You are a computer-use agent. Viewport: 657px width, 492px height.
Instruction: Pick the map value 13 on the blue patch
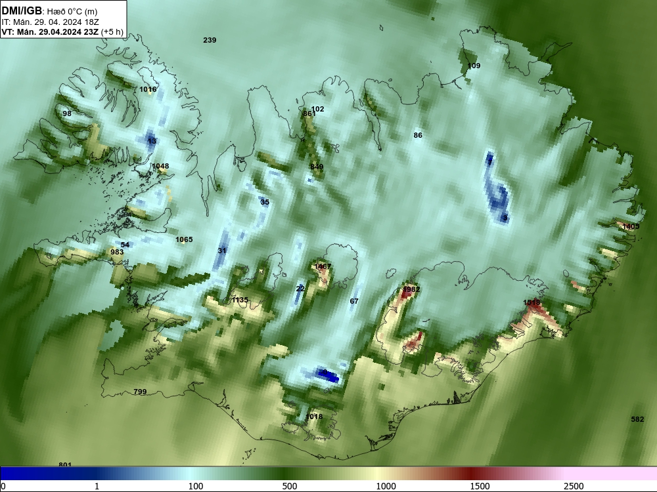coord(152,141)
